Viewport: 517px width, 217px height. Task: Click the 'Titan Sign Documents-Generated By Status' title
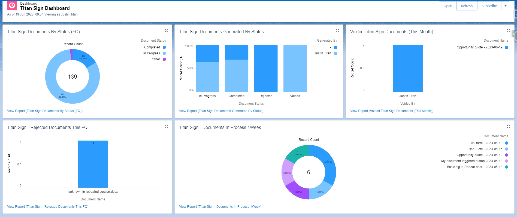(221, 32)
